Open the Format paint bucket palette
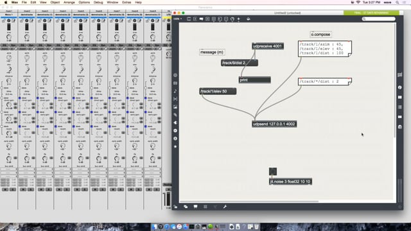 [249, 19]
